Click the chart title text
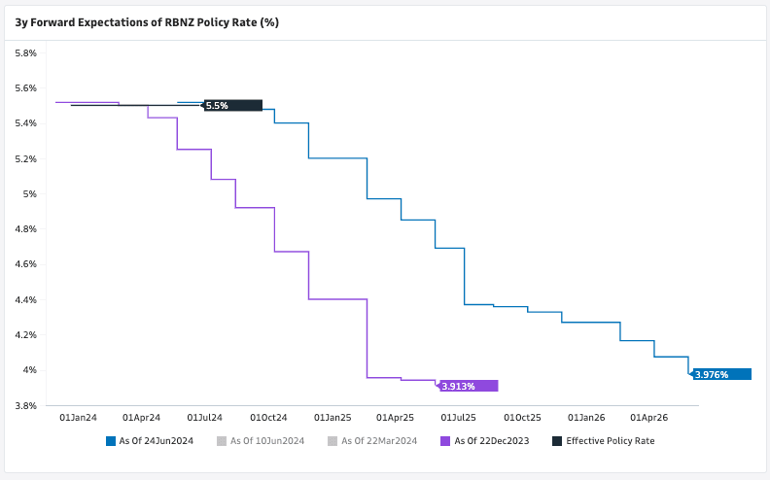 coord(147,22)
